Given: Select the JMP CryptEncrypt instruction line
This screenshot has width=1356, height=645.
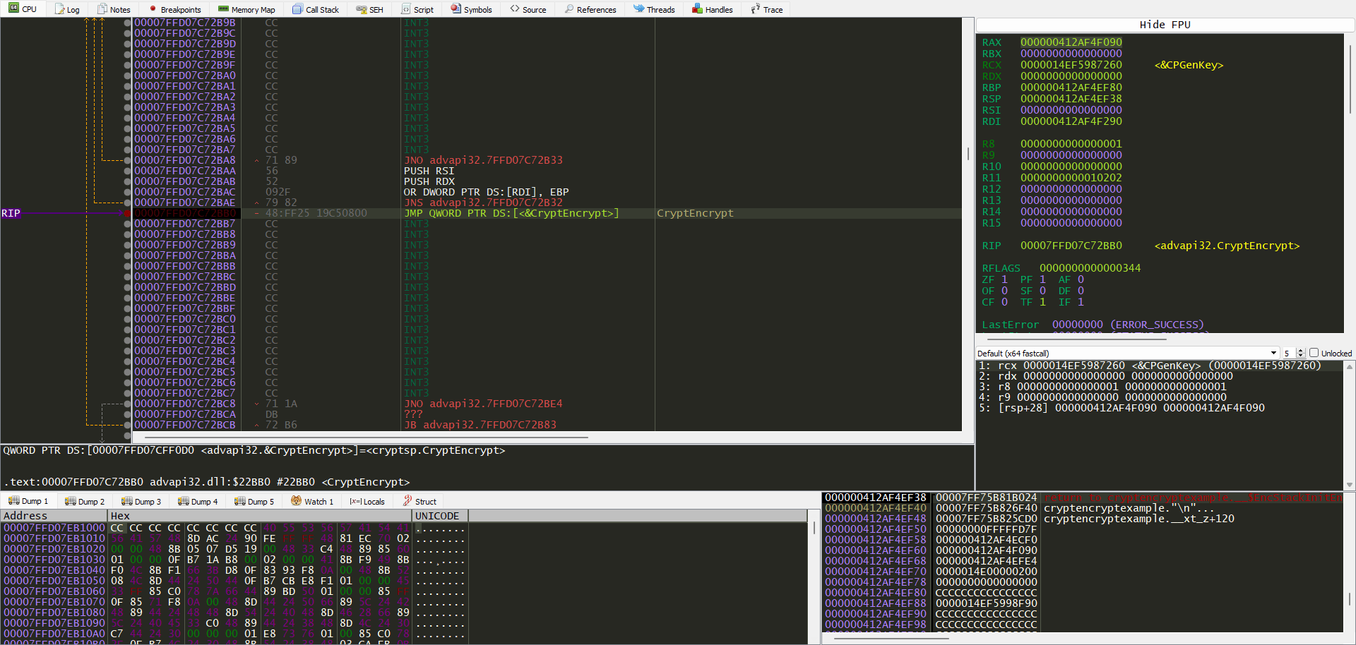Looking at the screenshot, I should 547,213.
